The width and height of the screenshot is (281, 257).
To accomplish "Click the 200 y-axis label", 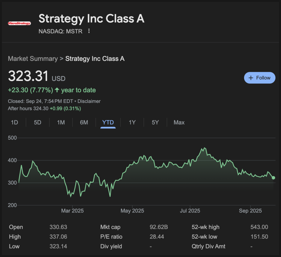I will point(12,205).
